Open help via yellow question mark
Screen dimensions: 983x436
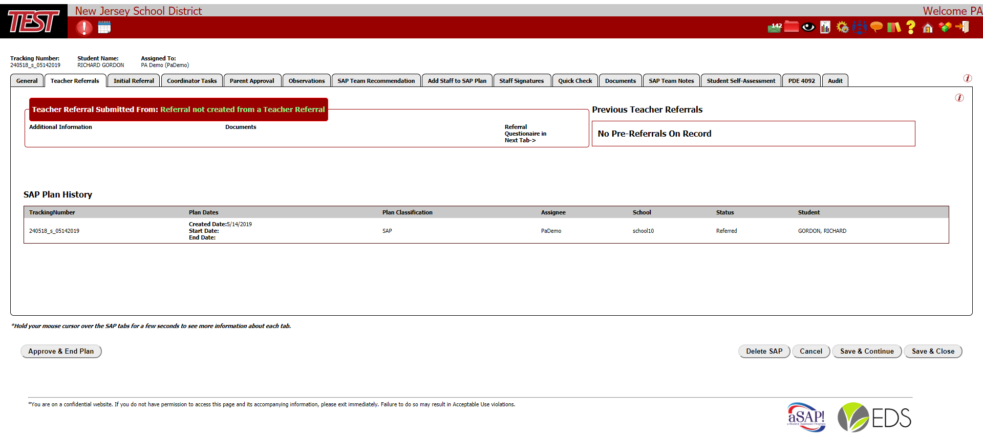pyautogui.click(x=911, y=27)
